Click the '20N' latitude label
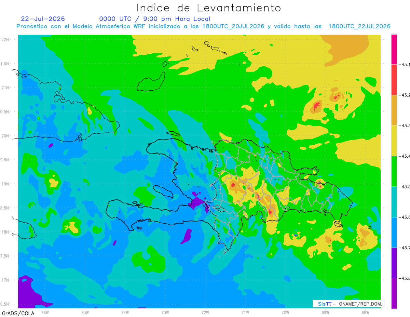The image size is (410, 317). 5,136
